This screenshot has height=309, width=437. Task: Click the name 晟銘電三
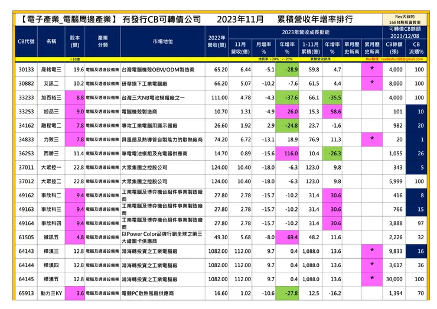51,70
